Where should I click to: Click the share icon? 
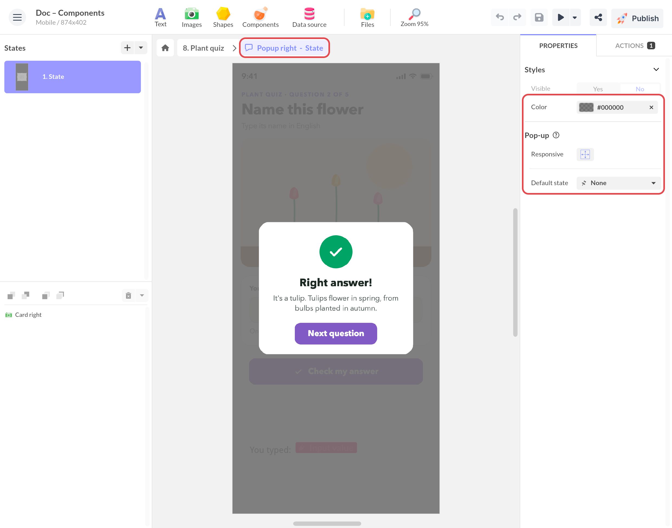coord(598,17)
